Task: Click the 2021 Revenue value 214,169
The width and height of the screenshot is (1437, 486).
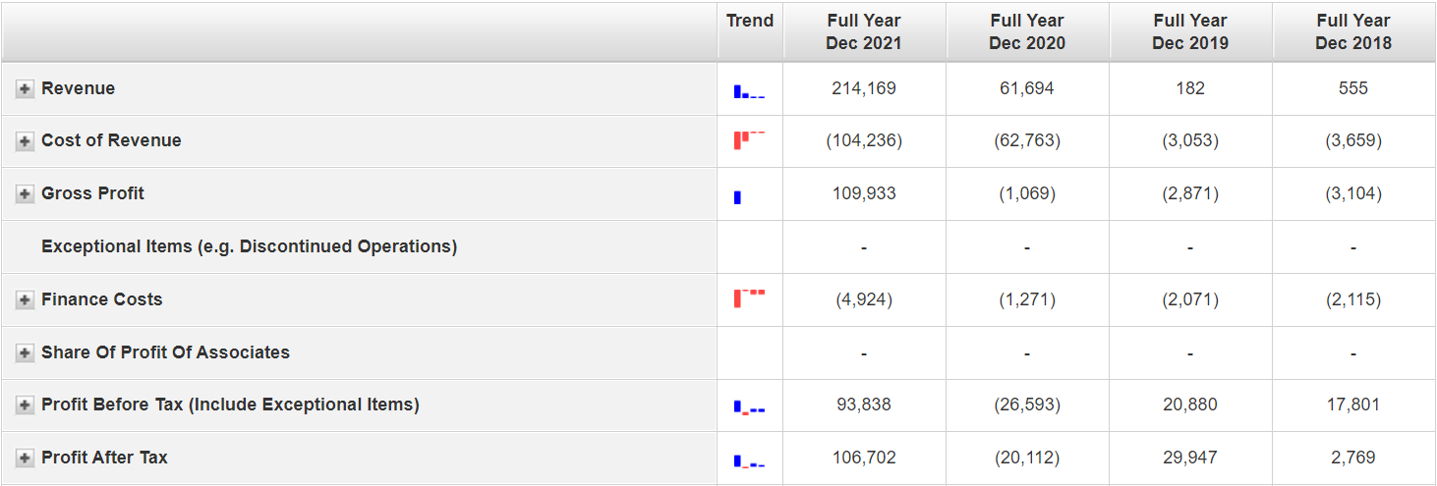Action: click(864, 88)
